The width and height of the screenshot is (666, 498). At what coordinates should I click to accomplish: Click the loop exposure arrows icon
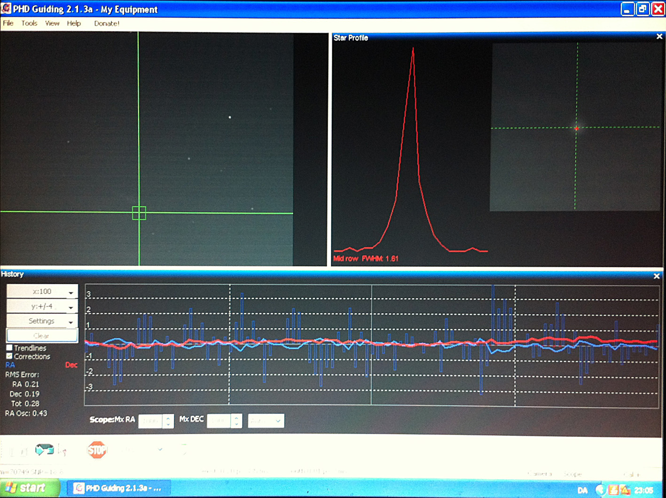coord(45,450)
